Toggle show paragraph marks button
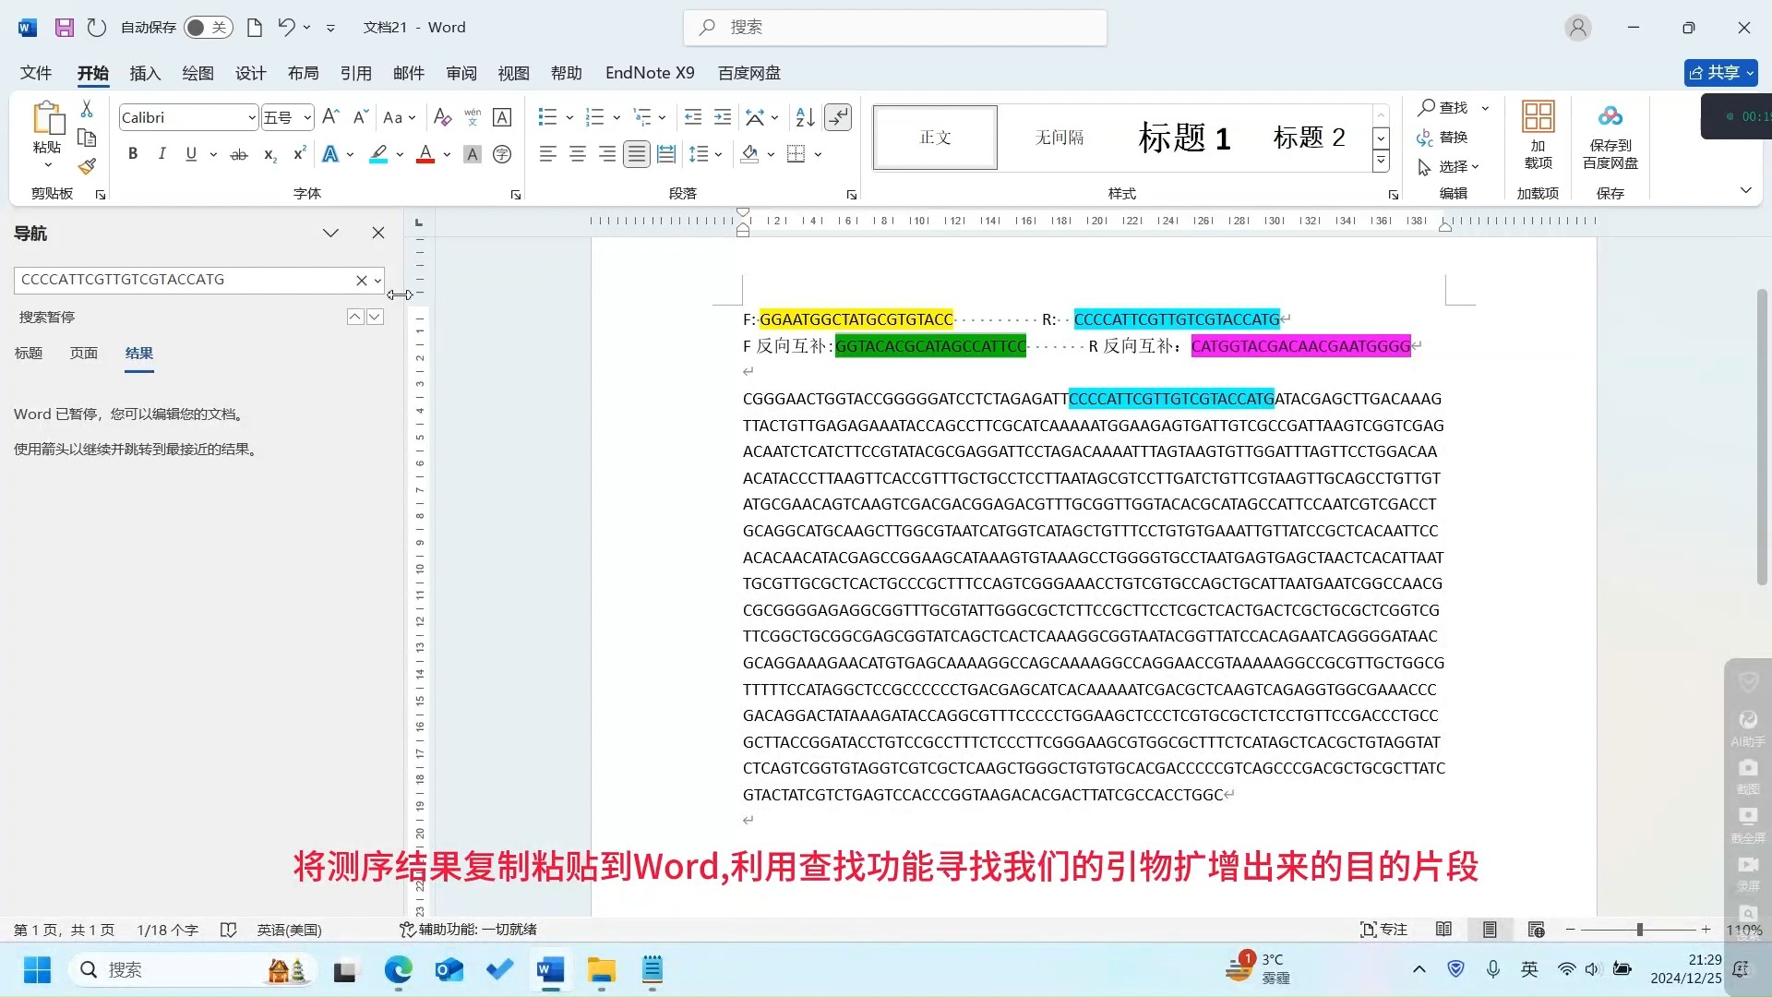The image size is (1772, 997). coord(838,117)
